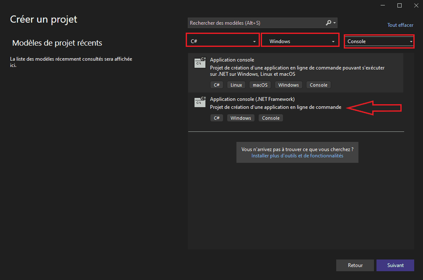Screen dimensions: 423x280
Task: Click the Console tag on Application console
Action: point(318,85)
